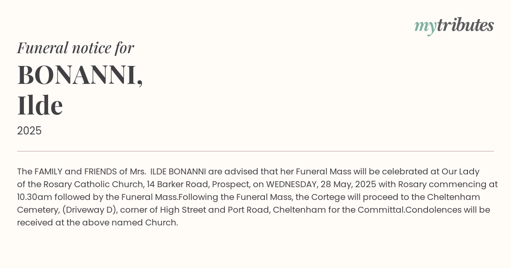This screenshot has height=268, width=511.
Task: Click the horizontal divider line
Action: [x=255, y=151]
